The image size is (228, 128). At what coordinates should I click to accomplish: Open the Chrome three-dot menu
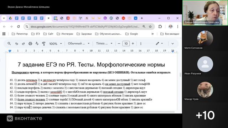click(x=177, y=27)
